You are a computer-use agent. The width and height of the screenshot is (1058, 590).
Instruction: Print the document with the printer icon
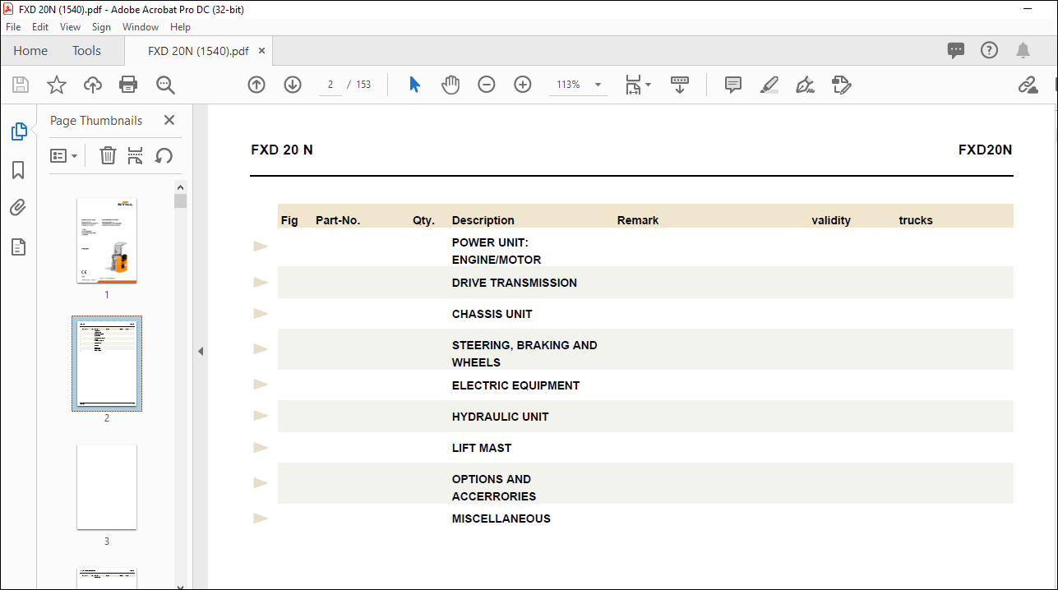(x=128, y=85)
